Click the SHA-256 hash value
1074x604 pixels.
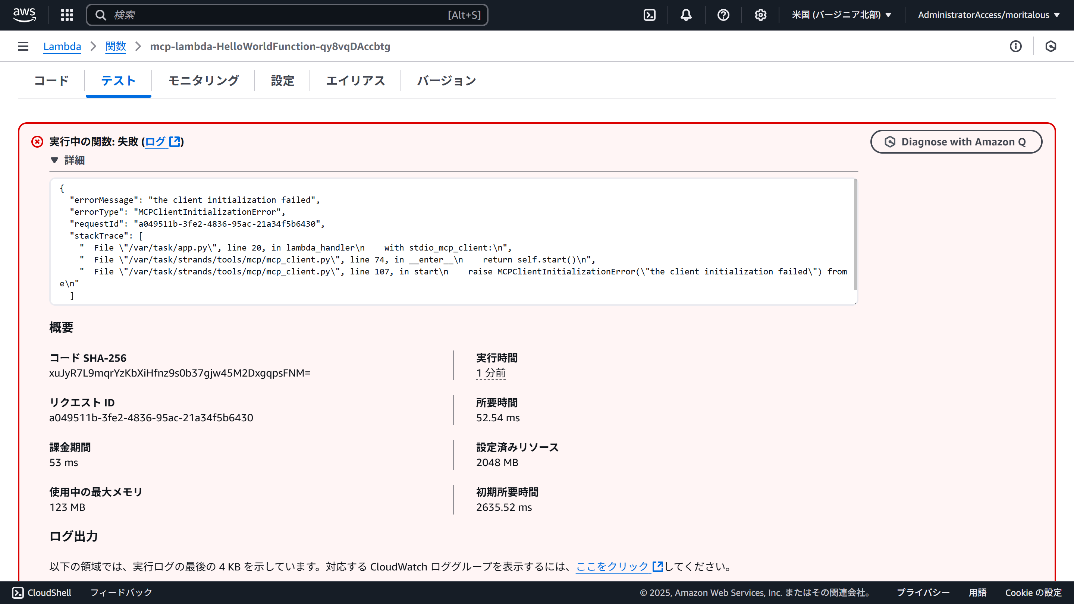tap(180, 373)
